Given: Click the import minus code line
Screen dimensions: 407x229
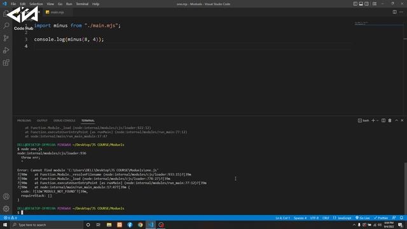Looking at the screenshot, I should coord(78,25).
